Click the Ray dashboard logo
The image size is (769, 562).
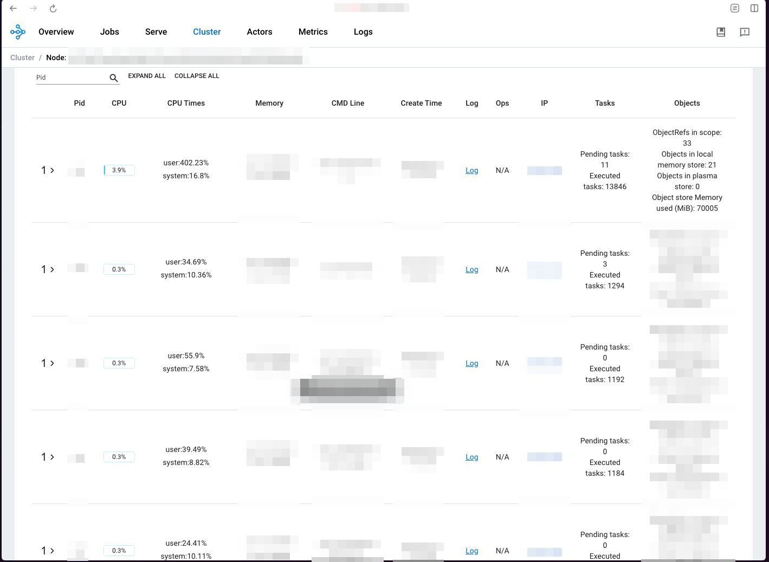point(18,31)
